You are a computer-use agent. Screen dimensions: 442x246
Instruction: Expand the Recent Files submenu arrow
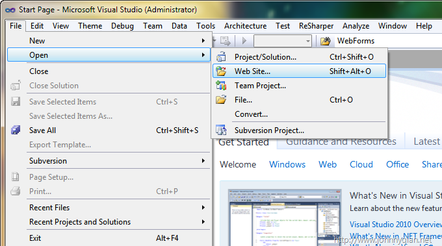(203, 208)
